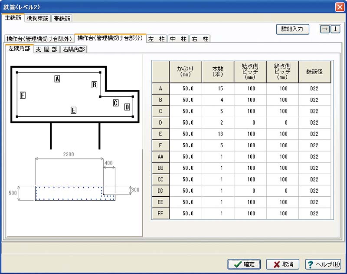Switch to the 横拘束筋 tab
Screen dimensions: 347x274
click(38, 18)
